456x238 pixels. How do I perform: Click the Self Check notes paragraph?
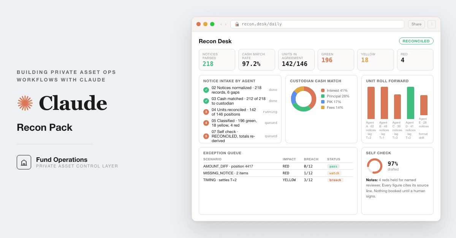[x=397, y=188]
